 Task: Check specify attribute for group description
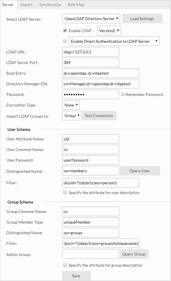(65, 265)
